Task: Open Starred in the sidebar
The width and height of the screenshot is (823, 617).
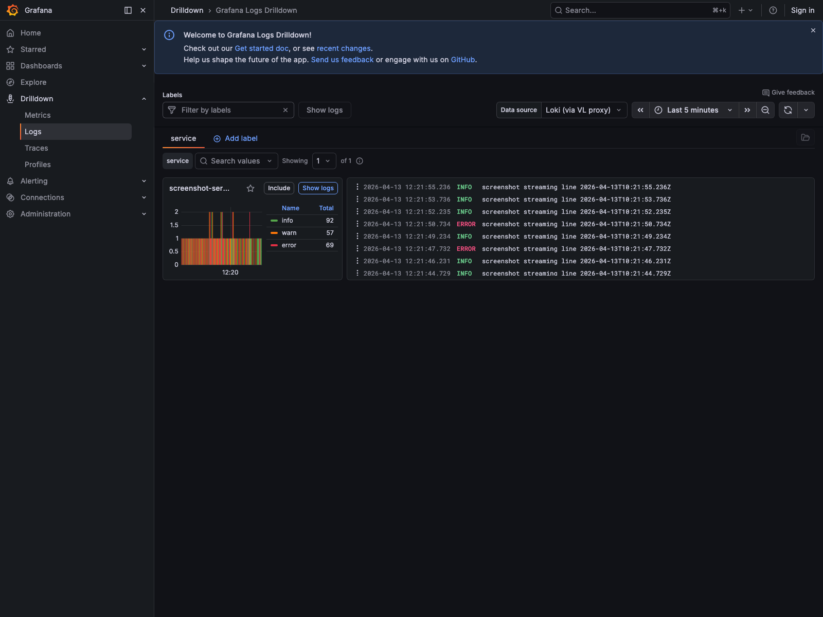Action: coord(33,49)
